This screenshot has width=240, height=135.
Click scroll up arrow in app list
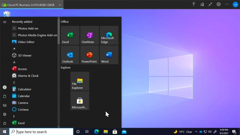[59, 18]
